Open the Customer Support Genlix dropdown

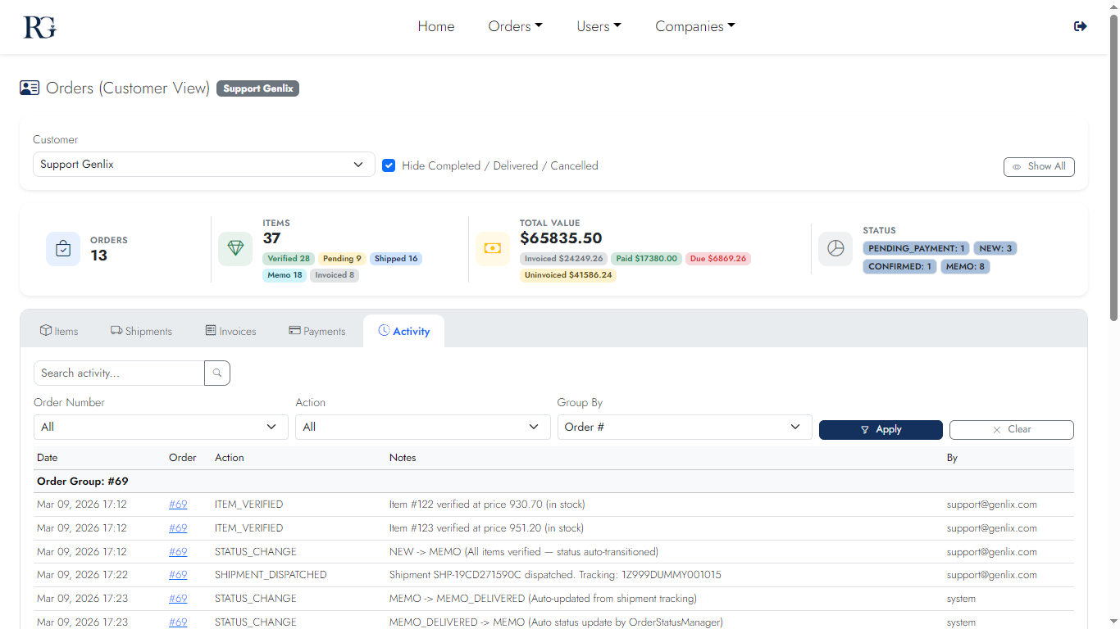[x=203, y=165]
